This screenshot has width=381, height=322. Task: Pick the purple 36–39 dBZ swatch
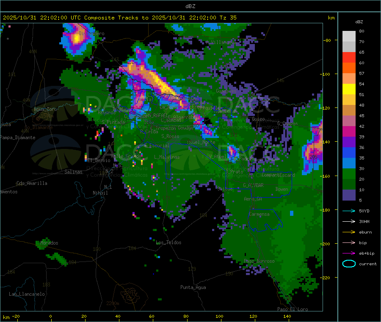349,142
